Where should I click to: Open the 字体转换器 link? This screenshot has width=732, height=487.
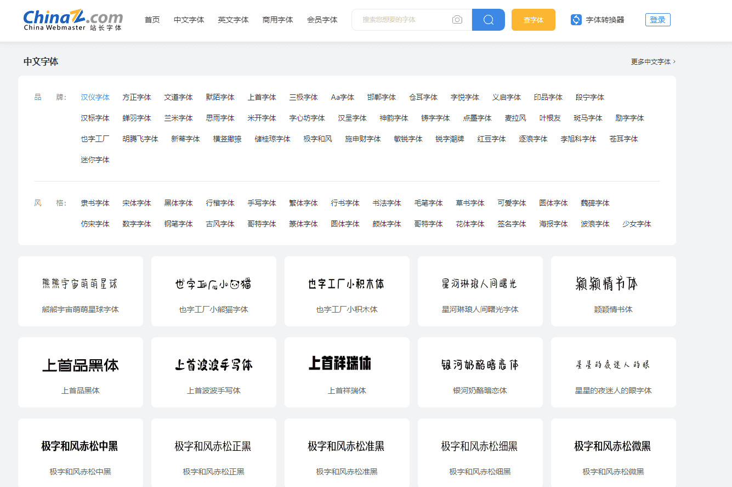click(x=605, y=20)
